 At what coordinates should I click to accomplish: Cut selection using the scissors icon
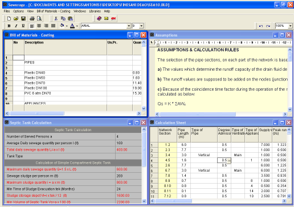click(x=56, y=18)
